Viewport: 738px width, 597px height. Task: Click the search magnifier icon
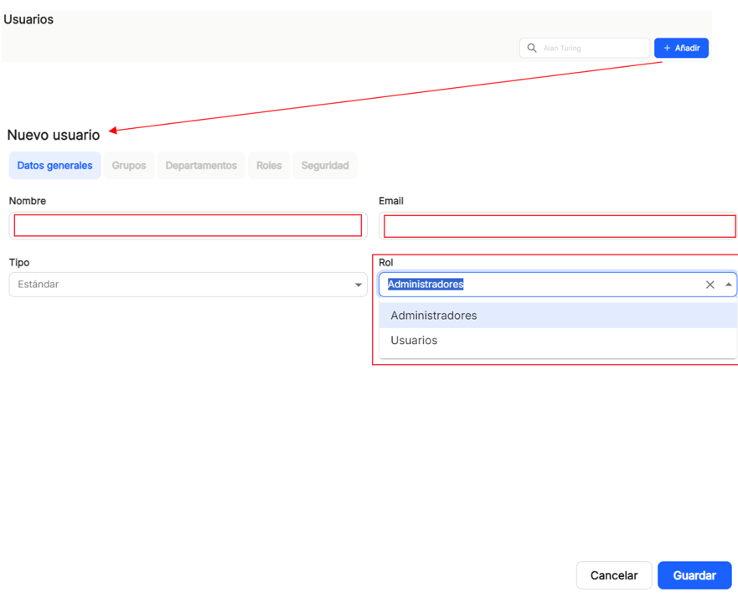[x=532, y=48]
